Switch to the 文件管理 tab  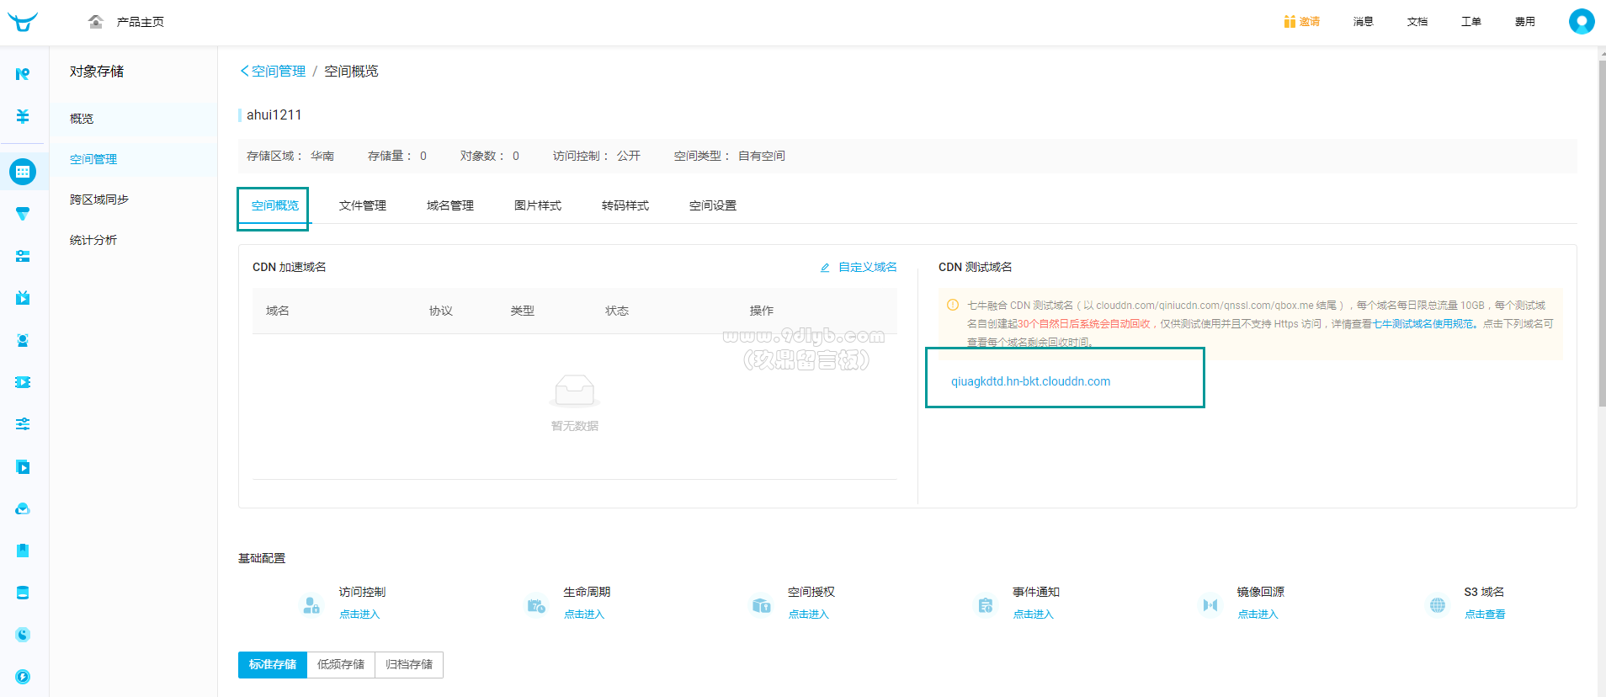[x=363, y=205]
